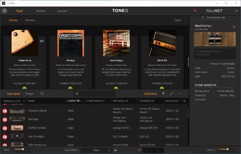This screenshot has width=241, height=154.
Task: Adjust the INPUT level slider
Action: (22, 149)
